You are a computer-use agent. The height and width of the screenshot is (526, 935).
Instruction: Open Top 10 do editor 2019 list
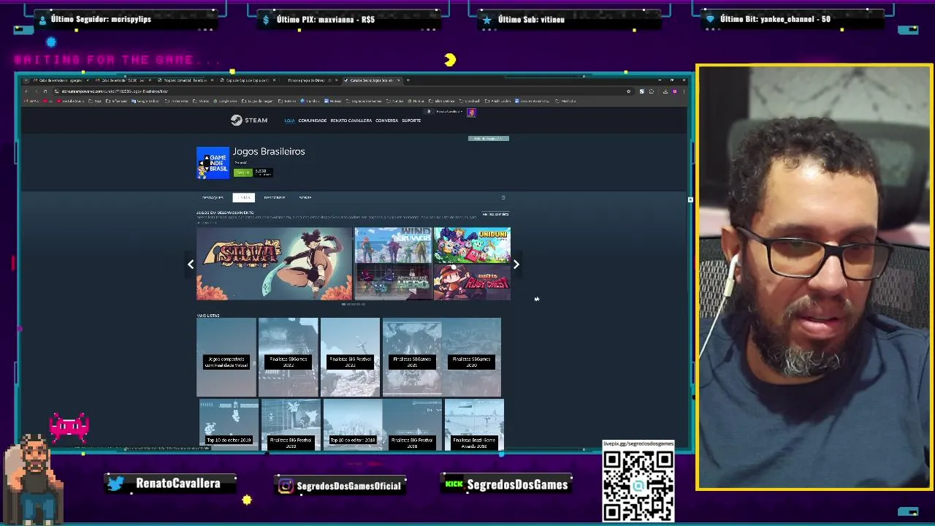click(229, 424)
